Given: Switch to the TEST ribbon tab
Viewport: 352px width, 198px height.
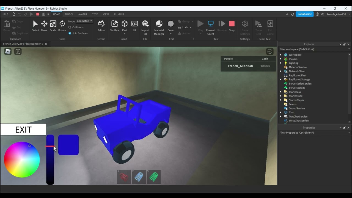Looking at the screenshot, I should 95,14.
